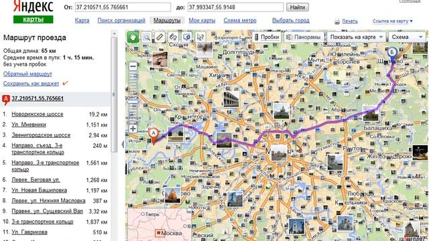The height and width of the screenshot is (241, 429).
Task: Select step 5 Направо, 3-е транспортное кольцо
Action: [x=45, y=166]
